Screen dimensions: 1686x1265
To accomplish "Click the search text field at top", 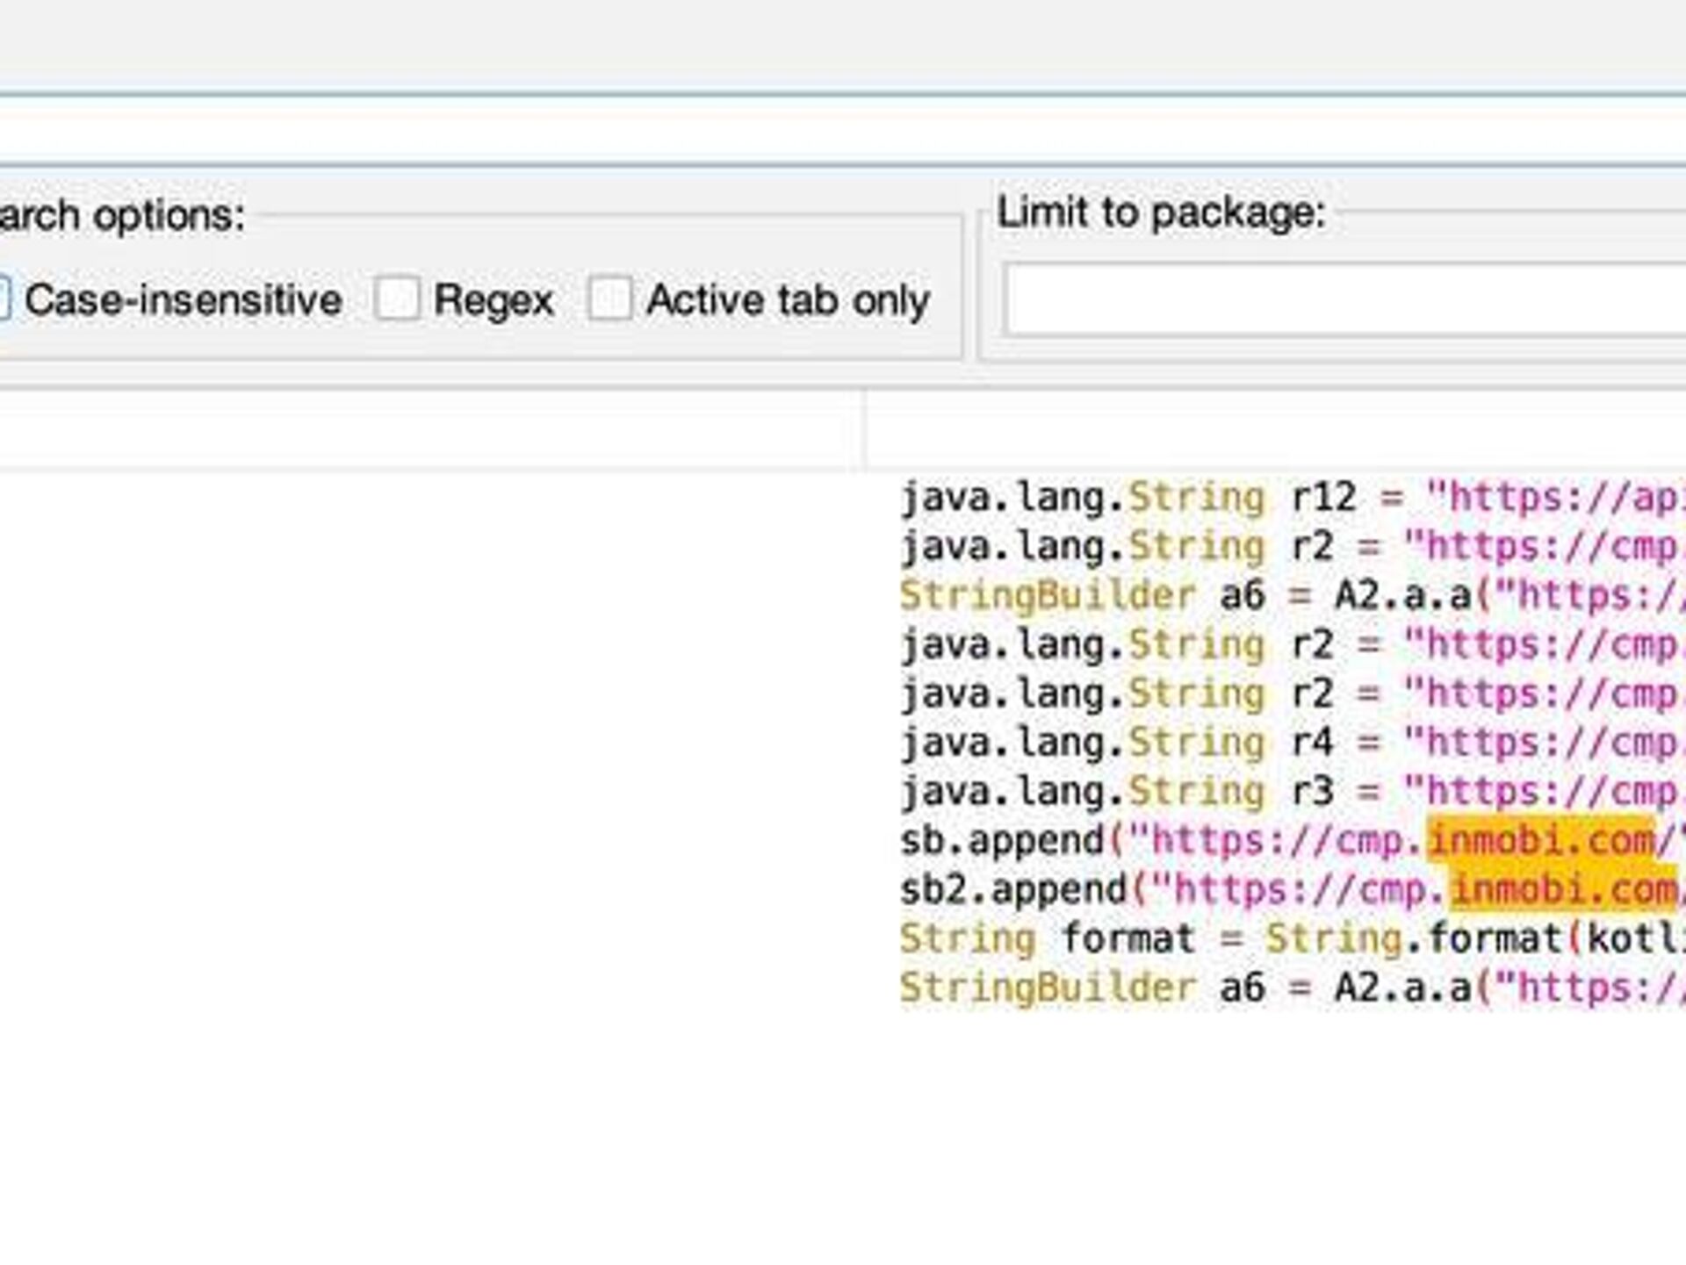I will point(843,130).
